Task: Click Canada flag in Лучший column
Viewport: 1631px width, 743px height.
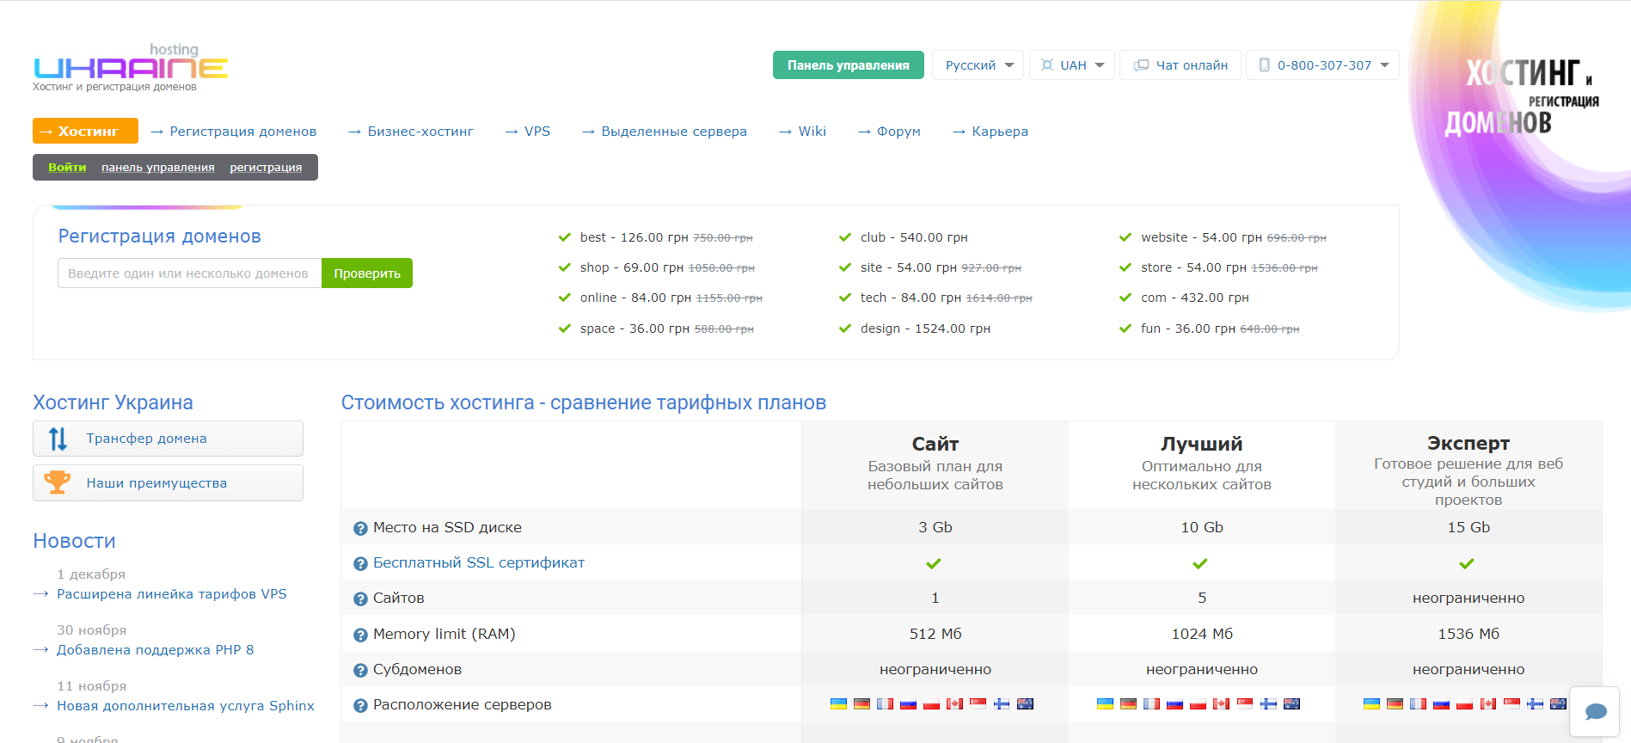Action: click(x=1221, y=703)
